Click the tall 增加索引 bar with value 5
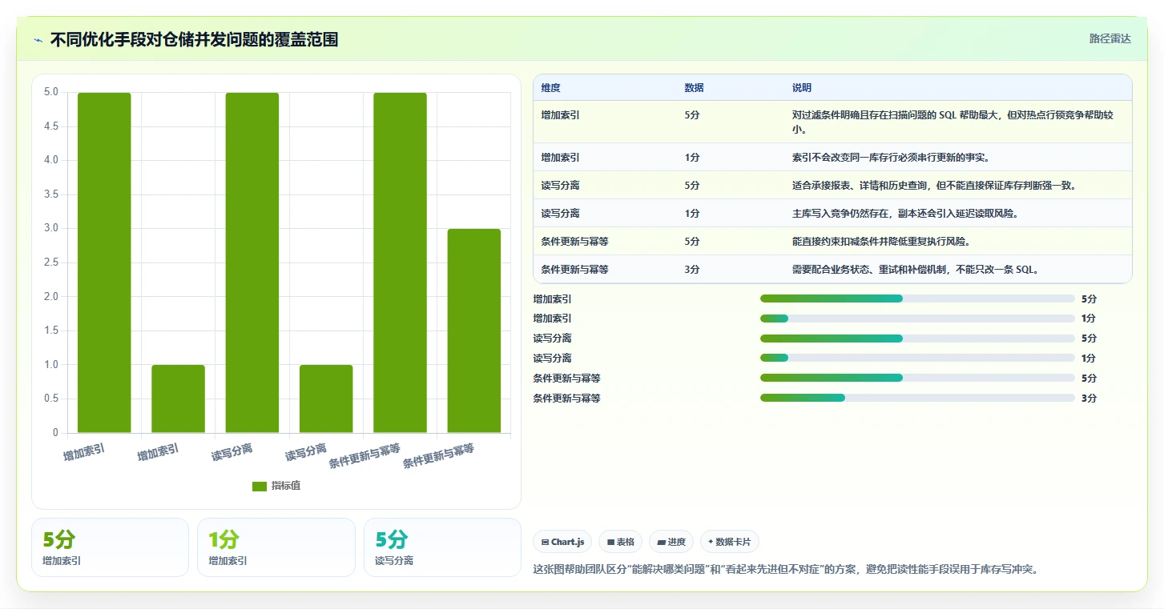Screen dimensions: 1164x609 [104, 262]
